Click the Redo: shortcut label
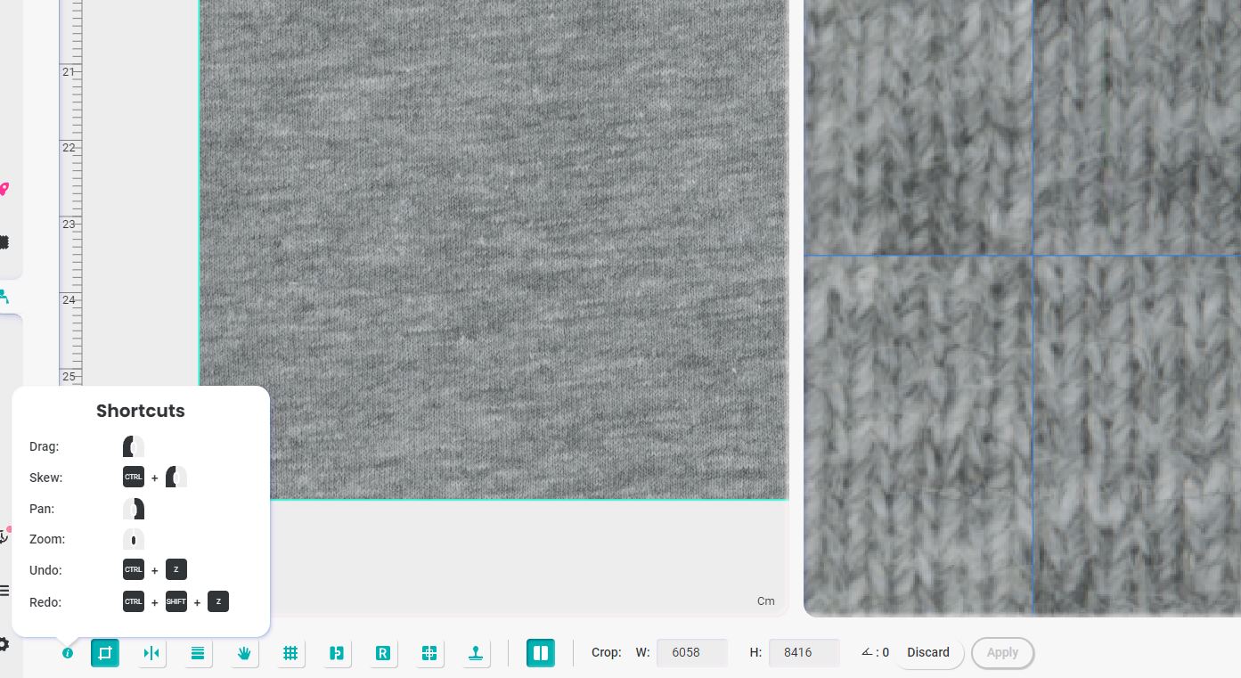 coord(45,602)
